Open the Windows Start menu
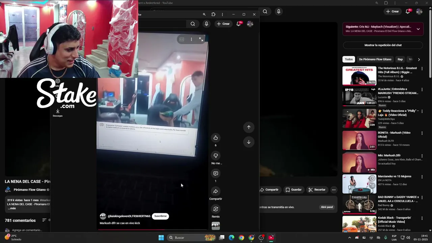Image resolution: width=432 pixels, height=243 pixels. (x=161, y=238)
